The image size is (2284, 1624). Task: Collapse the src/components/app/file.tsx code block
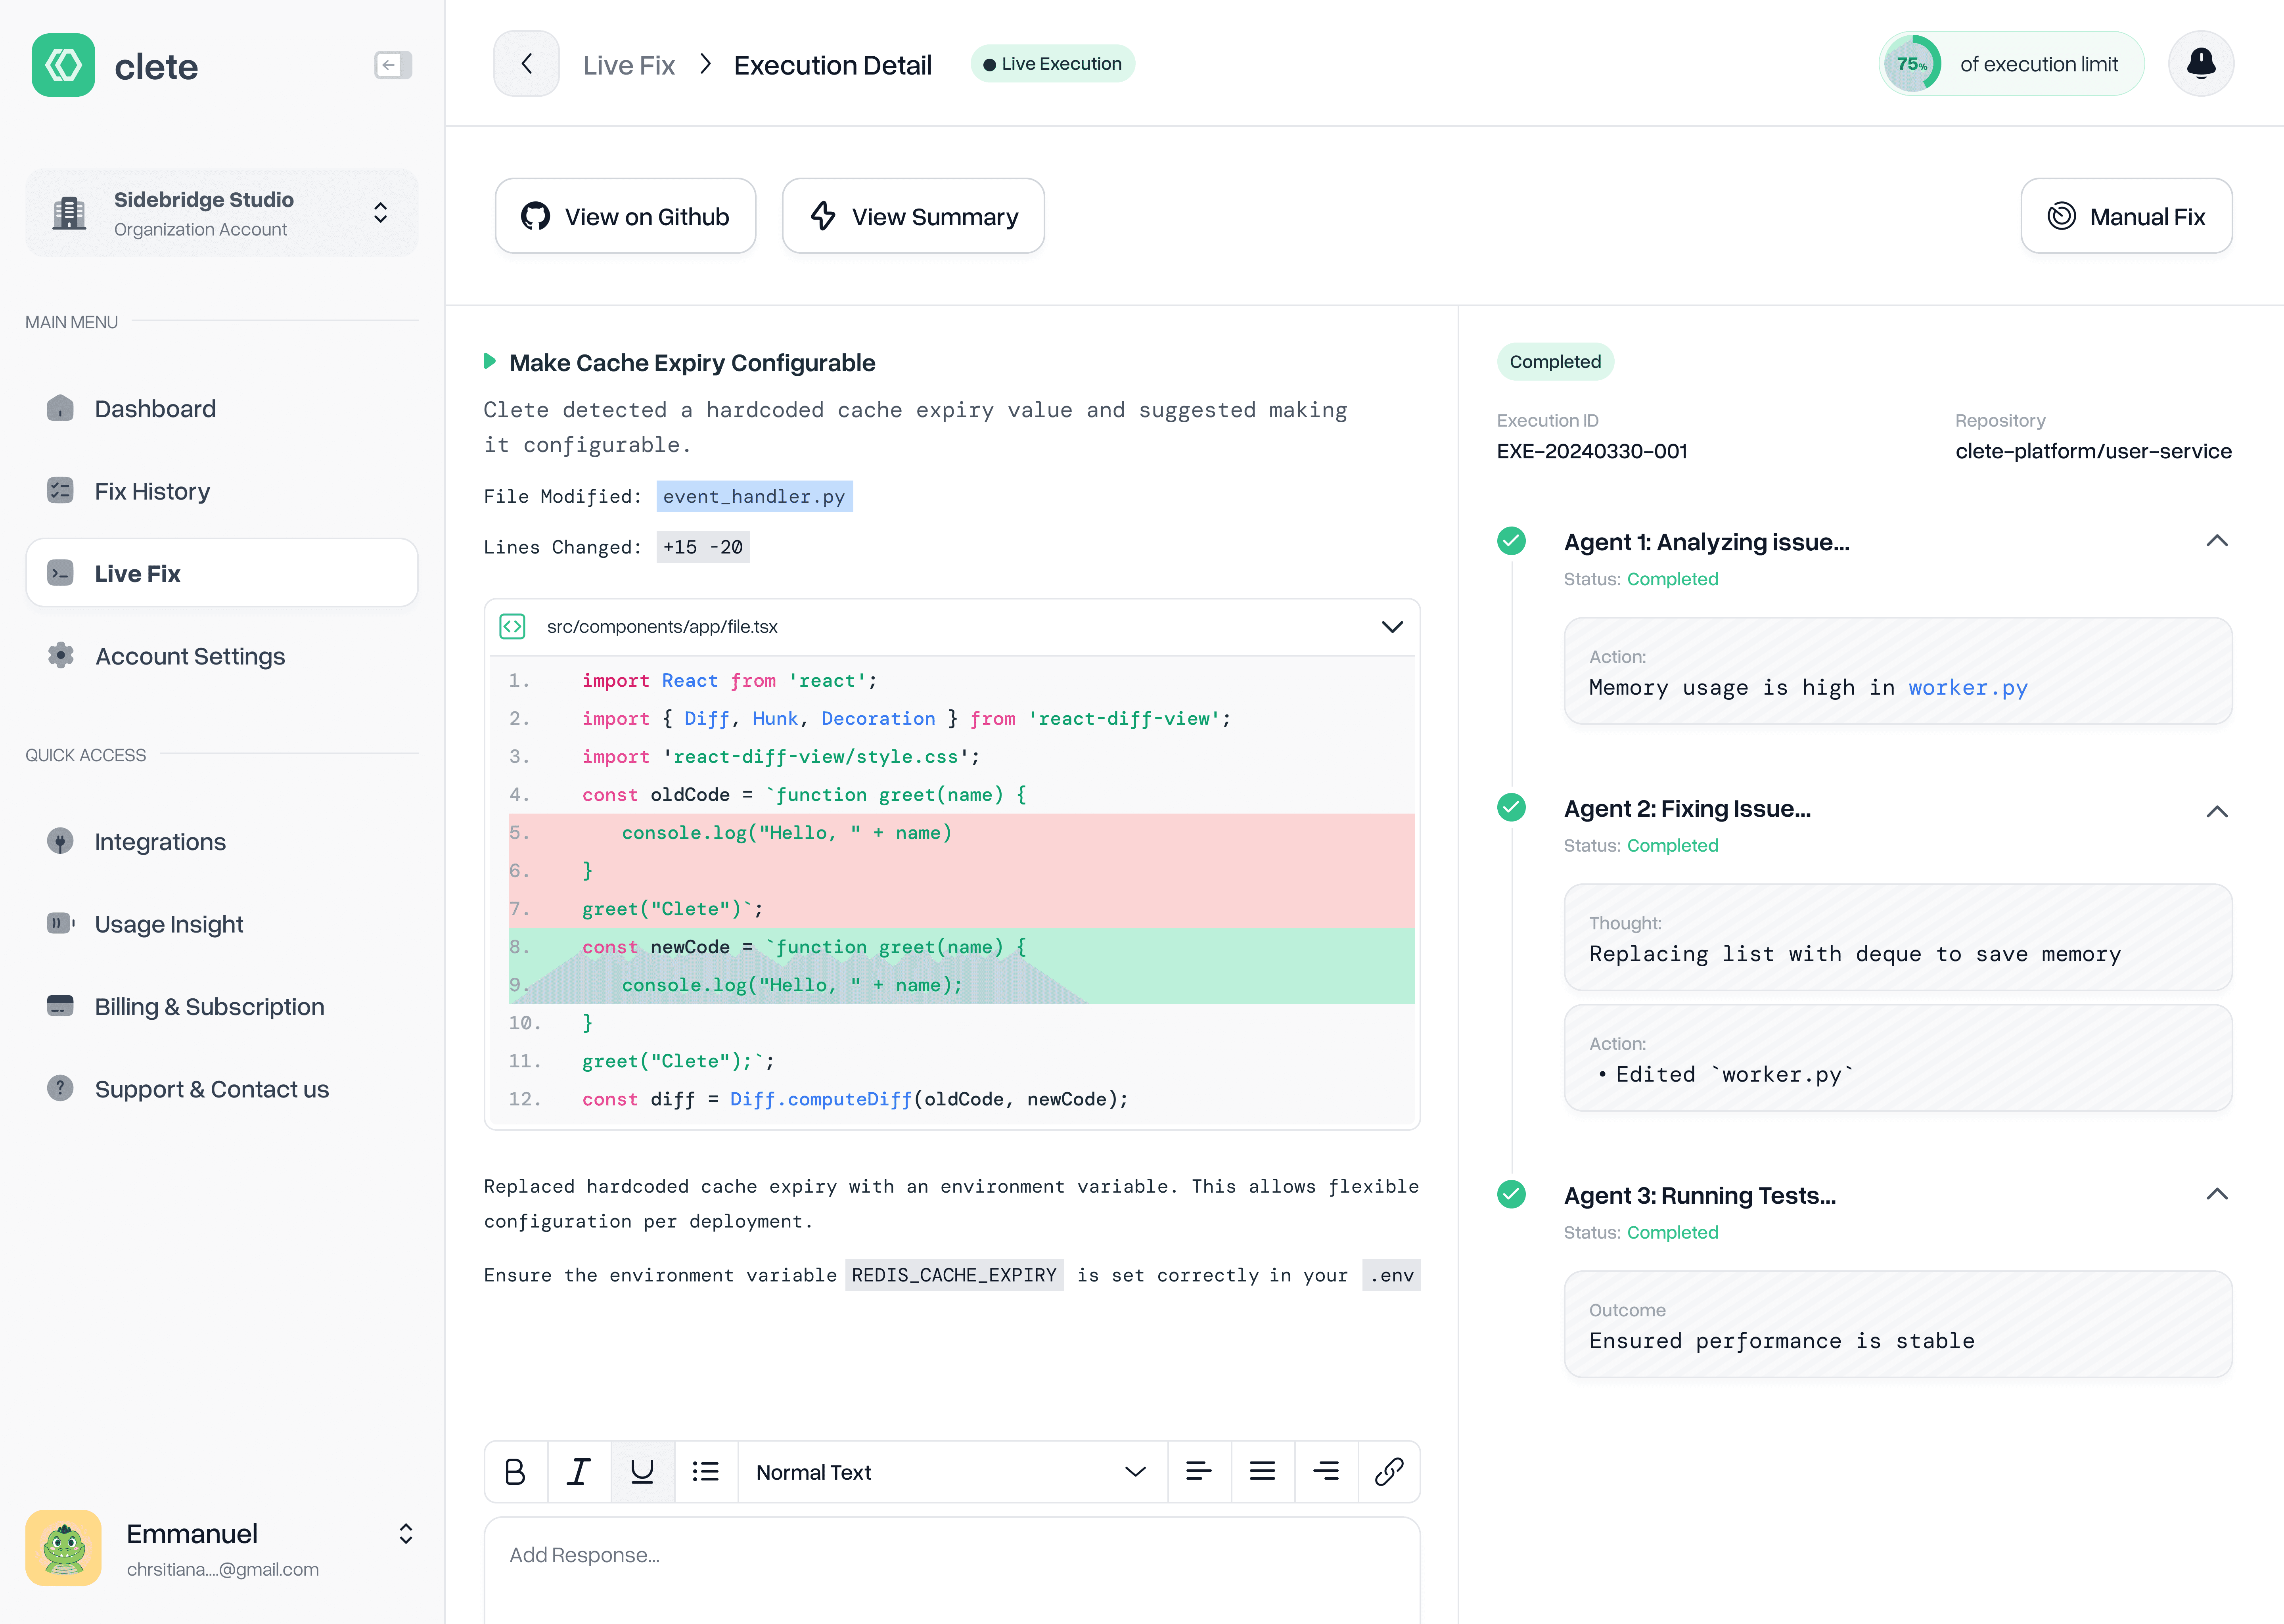click(x=1392, y=627)
